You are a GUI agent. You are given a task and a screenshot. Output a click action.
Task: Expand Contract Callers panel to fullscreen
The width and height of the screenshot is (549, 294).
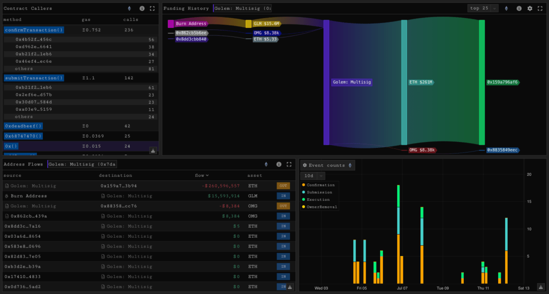(x=152, y=9)
